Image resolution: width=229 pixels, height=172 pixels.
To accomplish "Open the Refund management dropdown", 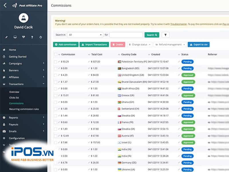I will point(170,45).
